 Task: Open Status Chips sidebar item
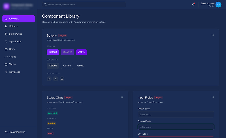click(16, 34)
